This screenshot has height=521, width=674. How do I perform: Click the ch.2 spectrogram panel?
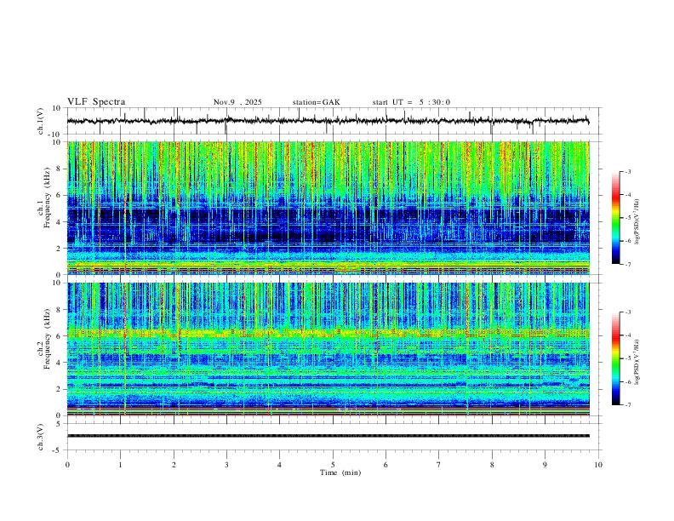click(328, 349)
